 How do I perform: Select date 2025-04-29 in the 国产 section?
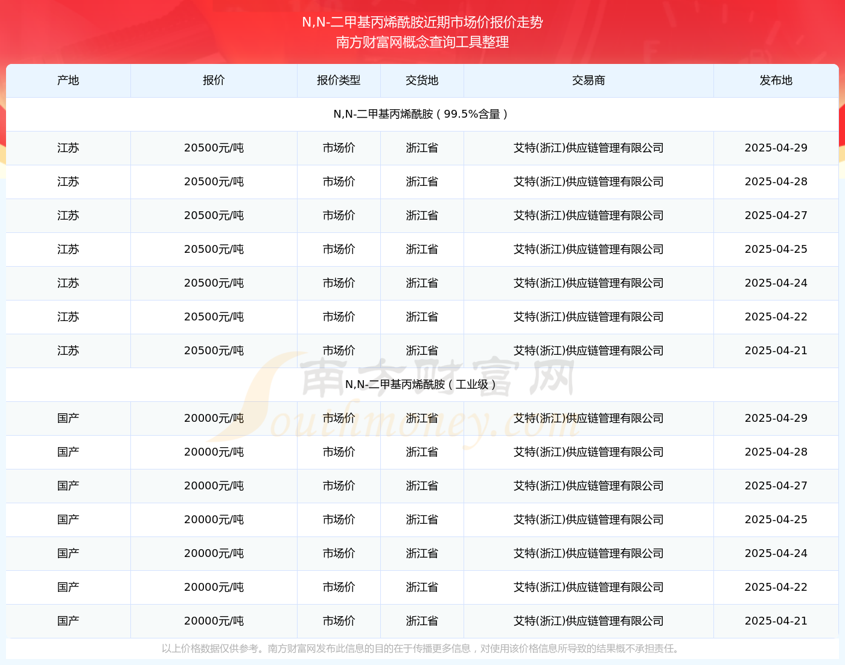coord(776,418)
